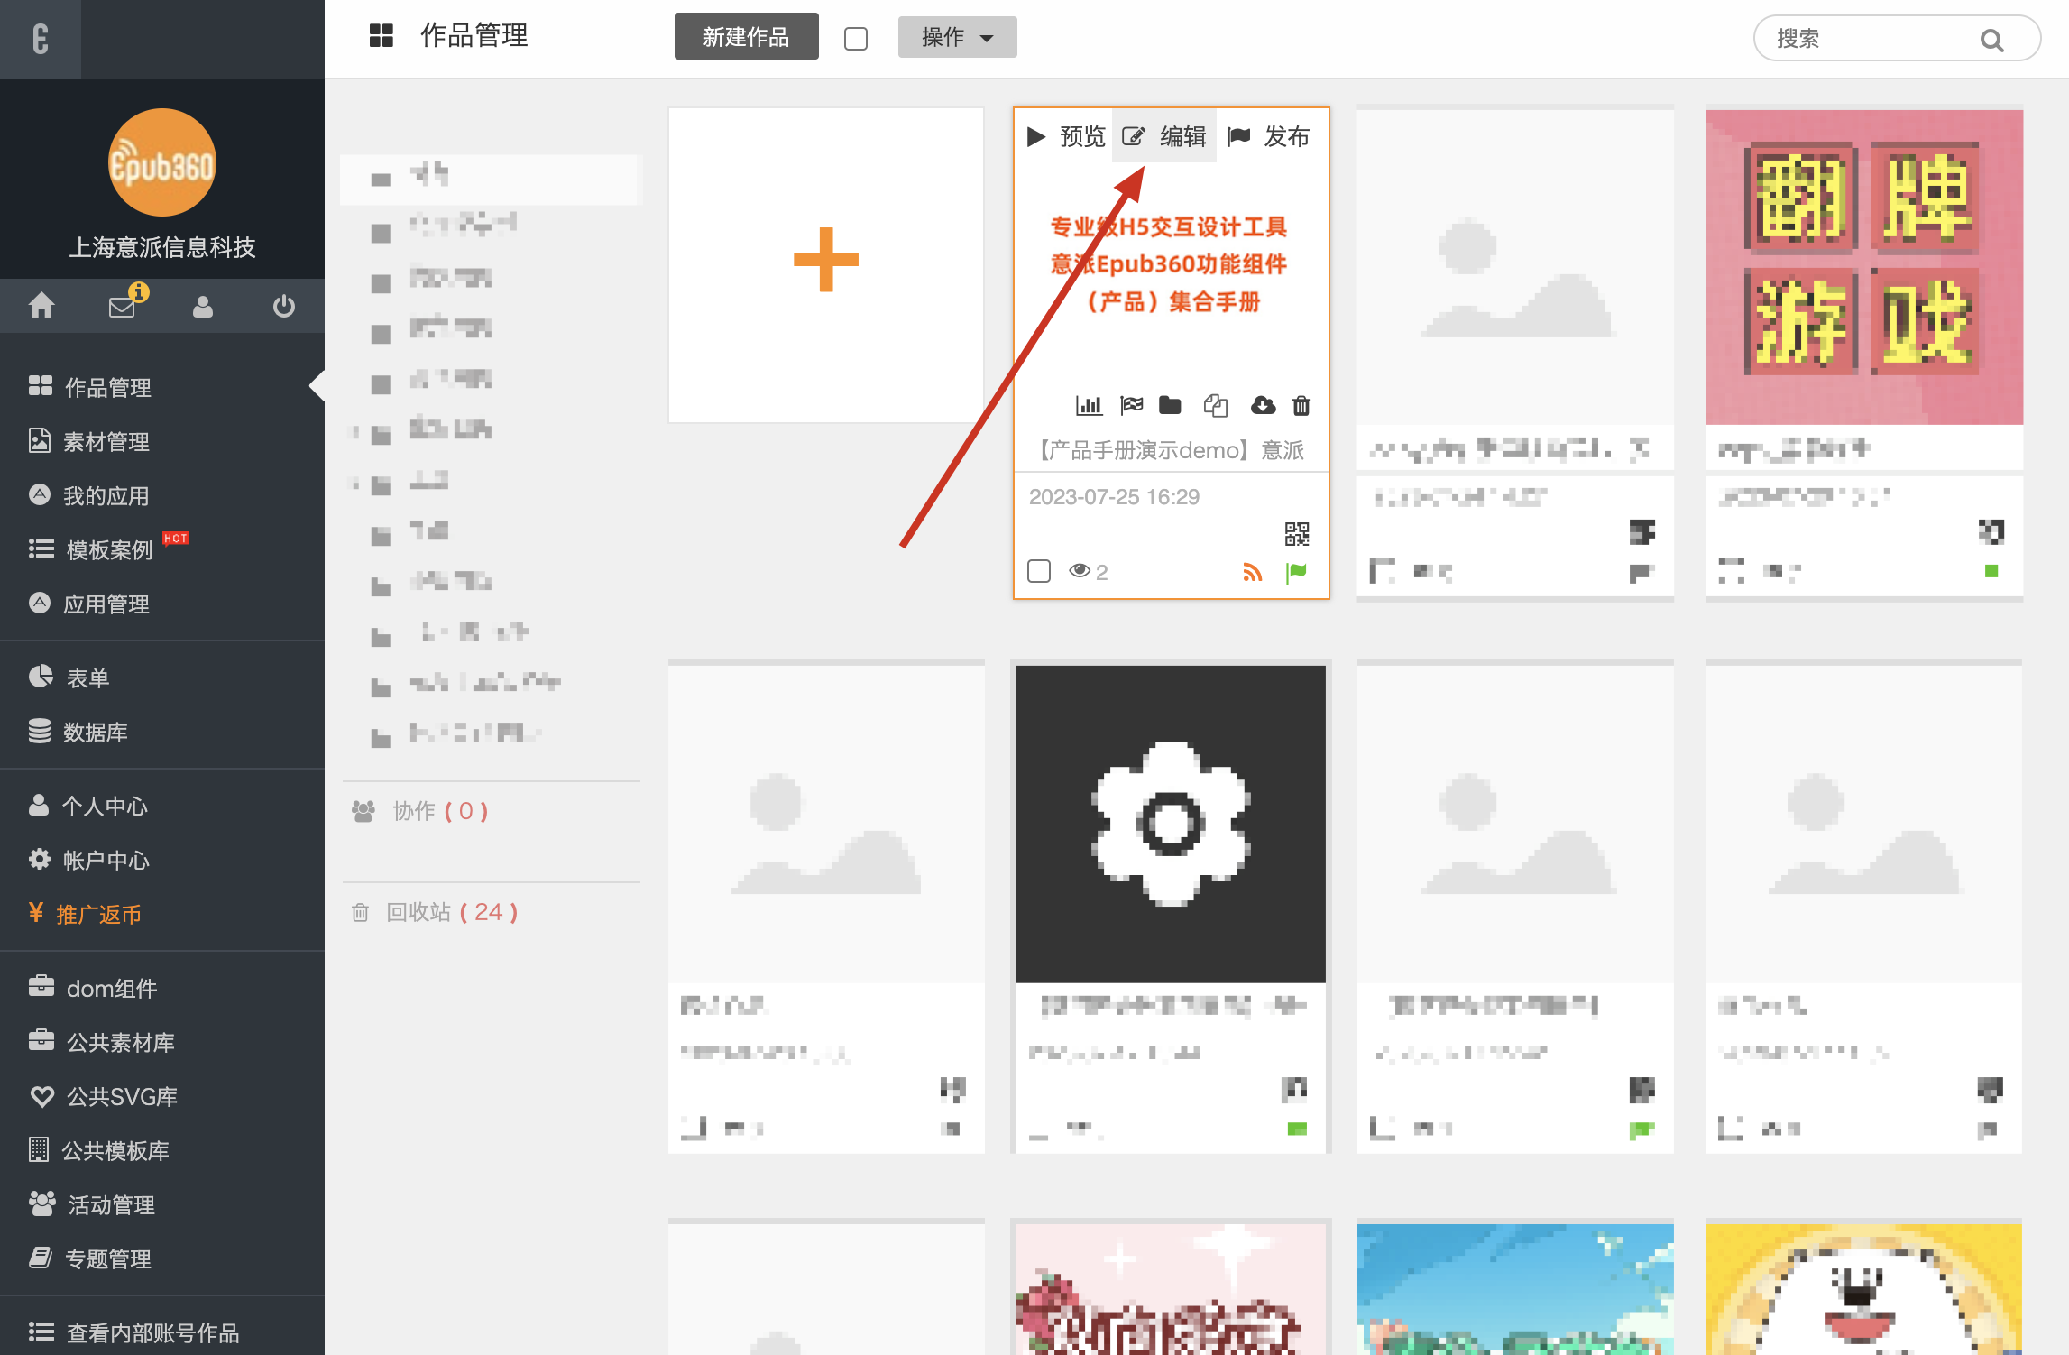The image size is (2069, 1355).
Task: Check the checkbox on the demo work card
Action: 1039,571
